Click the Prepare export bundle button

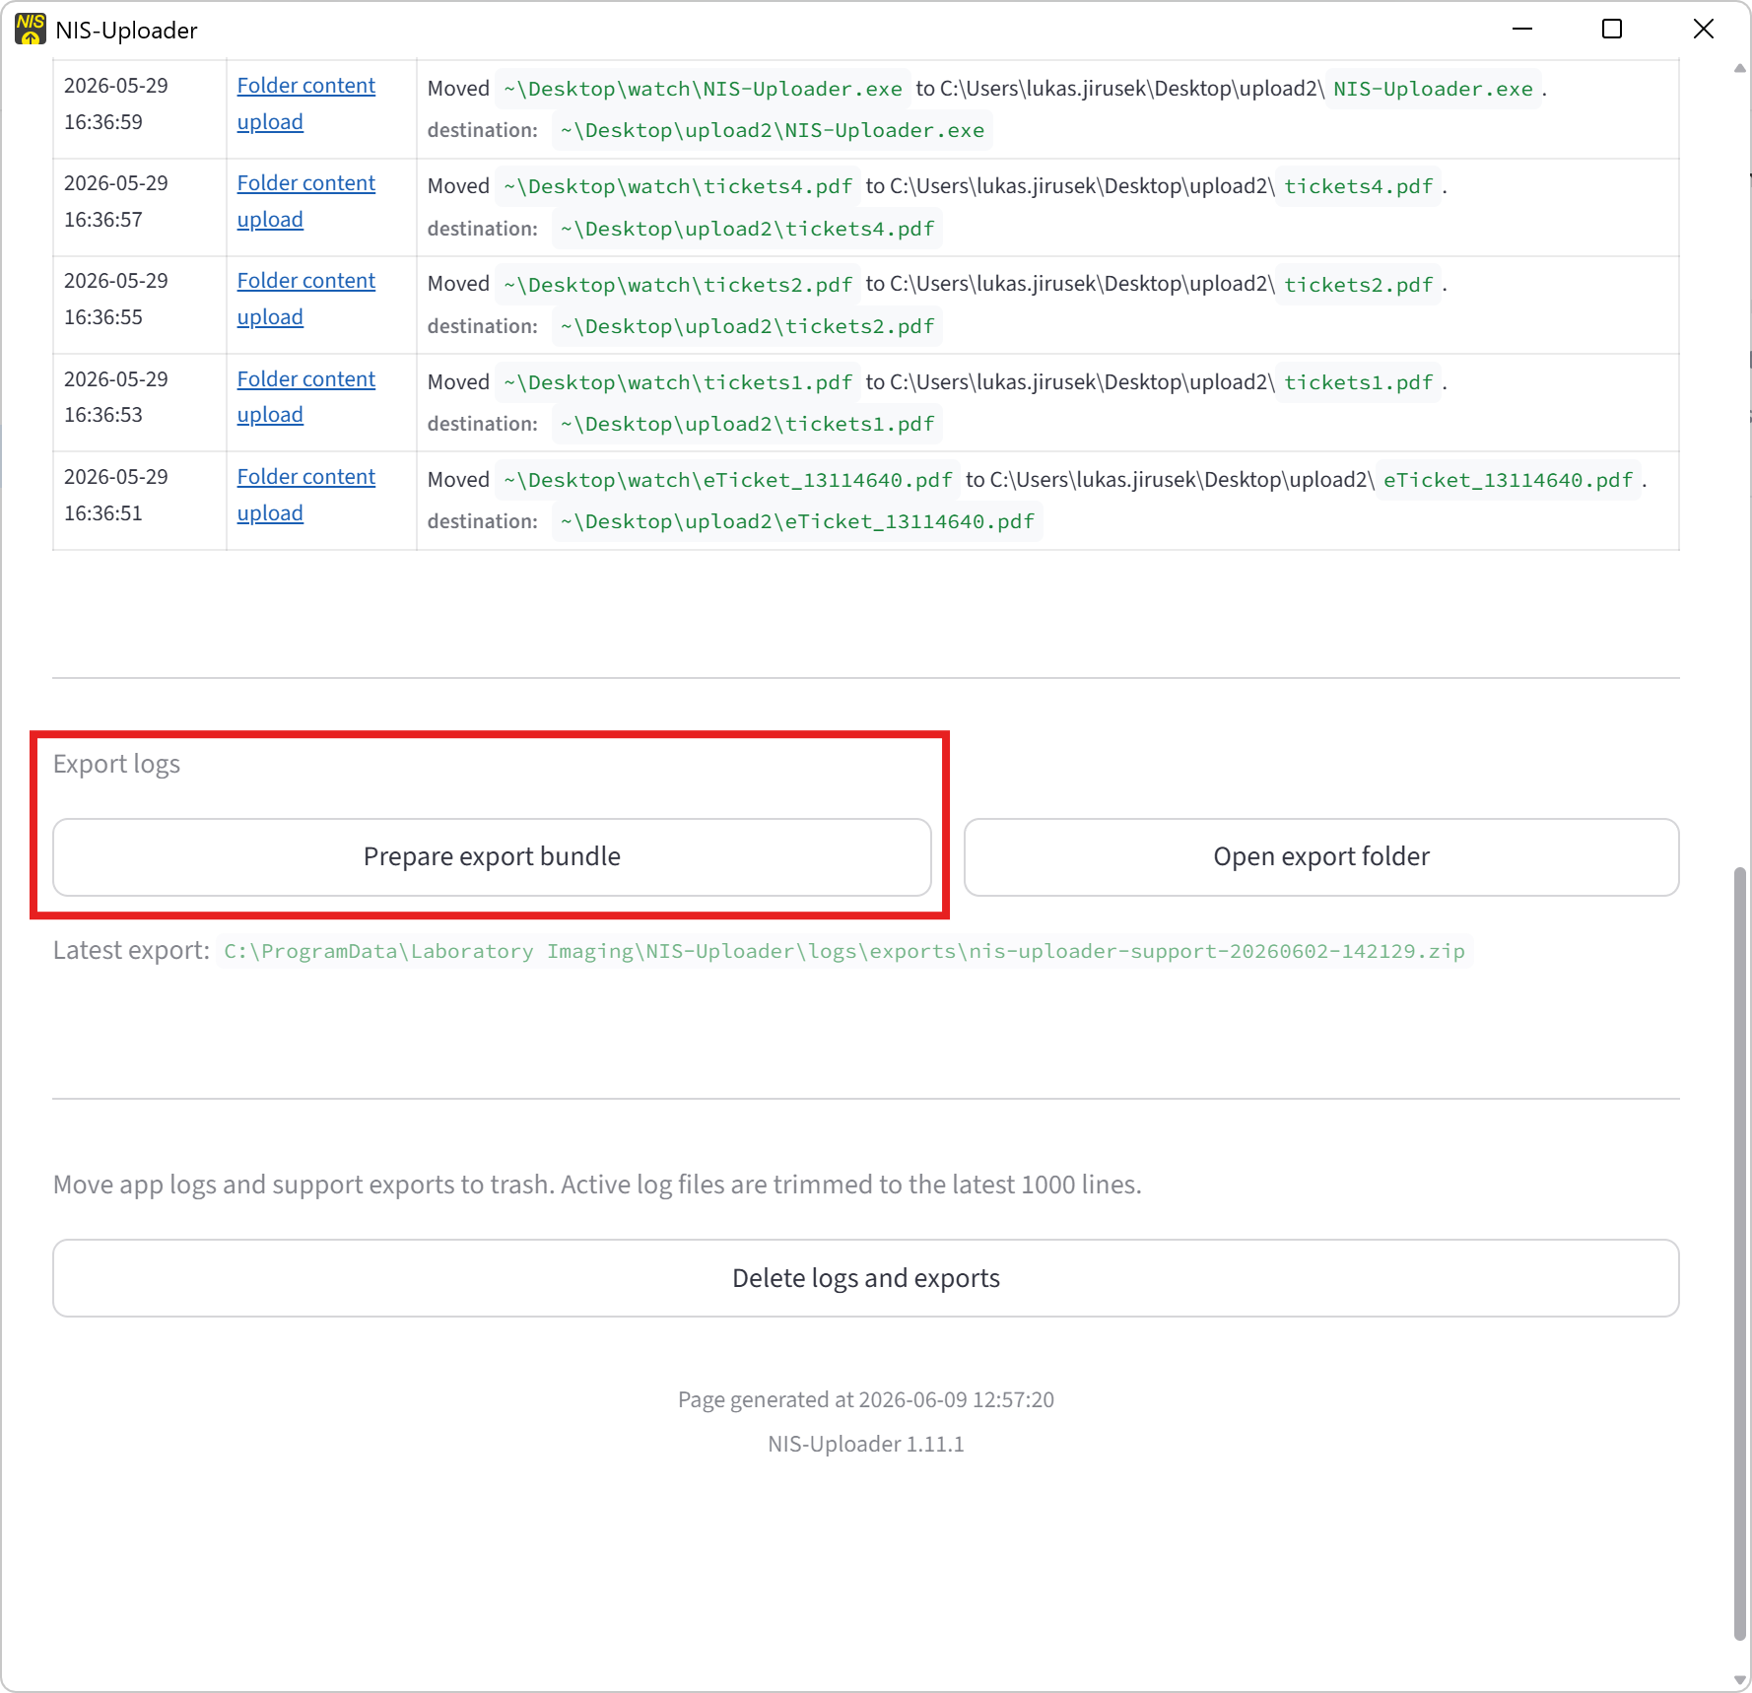click(x=492, y=856)
